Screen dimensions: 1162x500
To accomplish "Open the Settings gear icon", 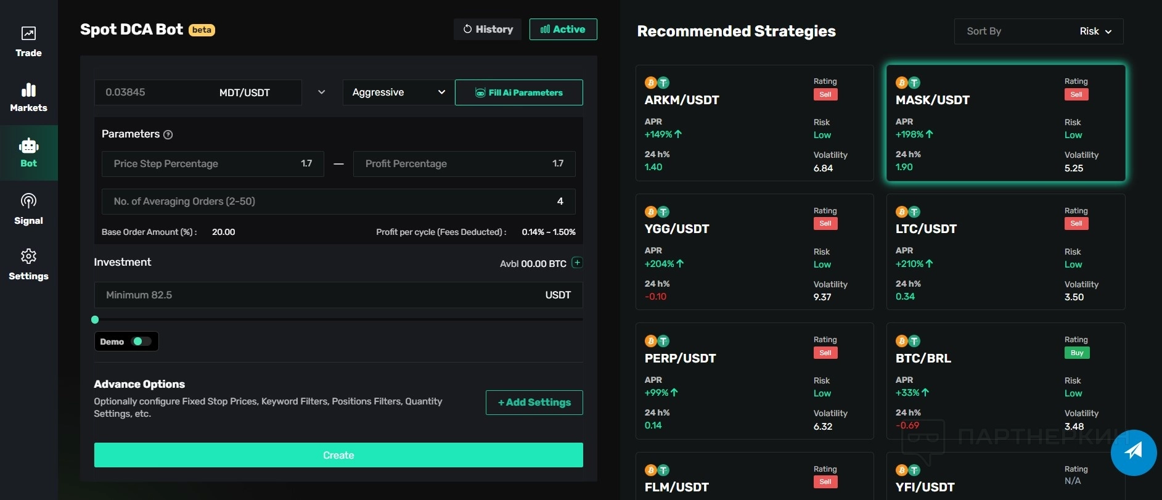I will tap(28, 256).
